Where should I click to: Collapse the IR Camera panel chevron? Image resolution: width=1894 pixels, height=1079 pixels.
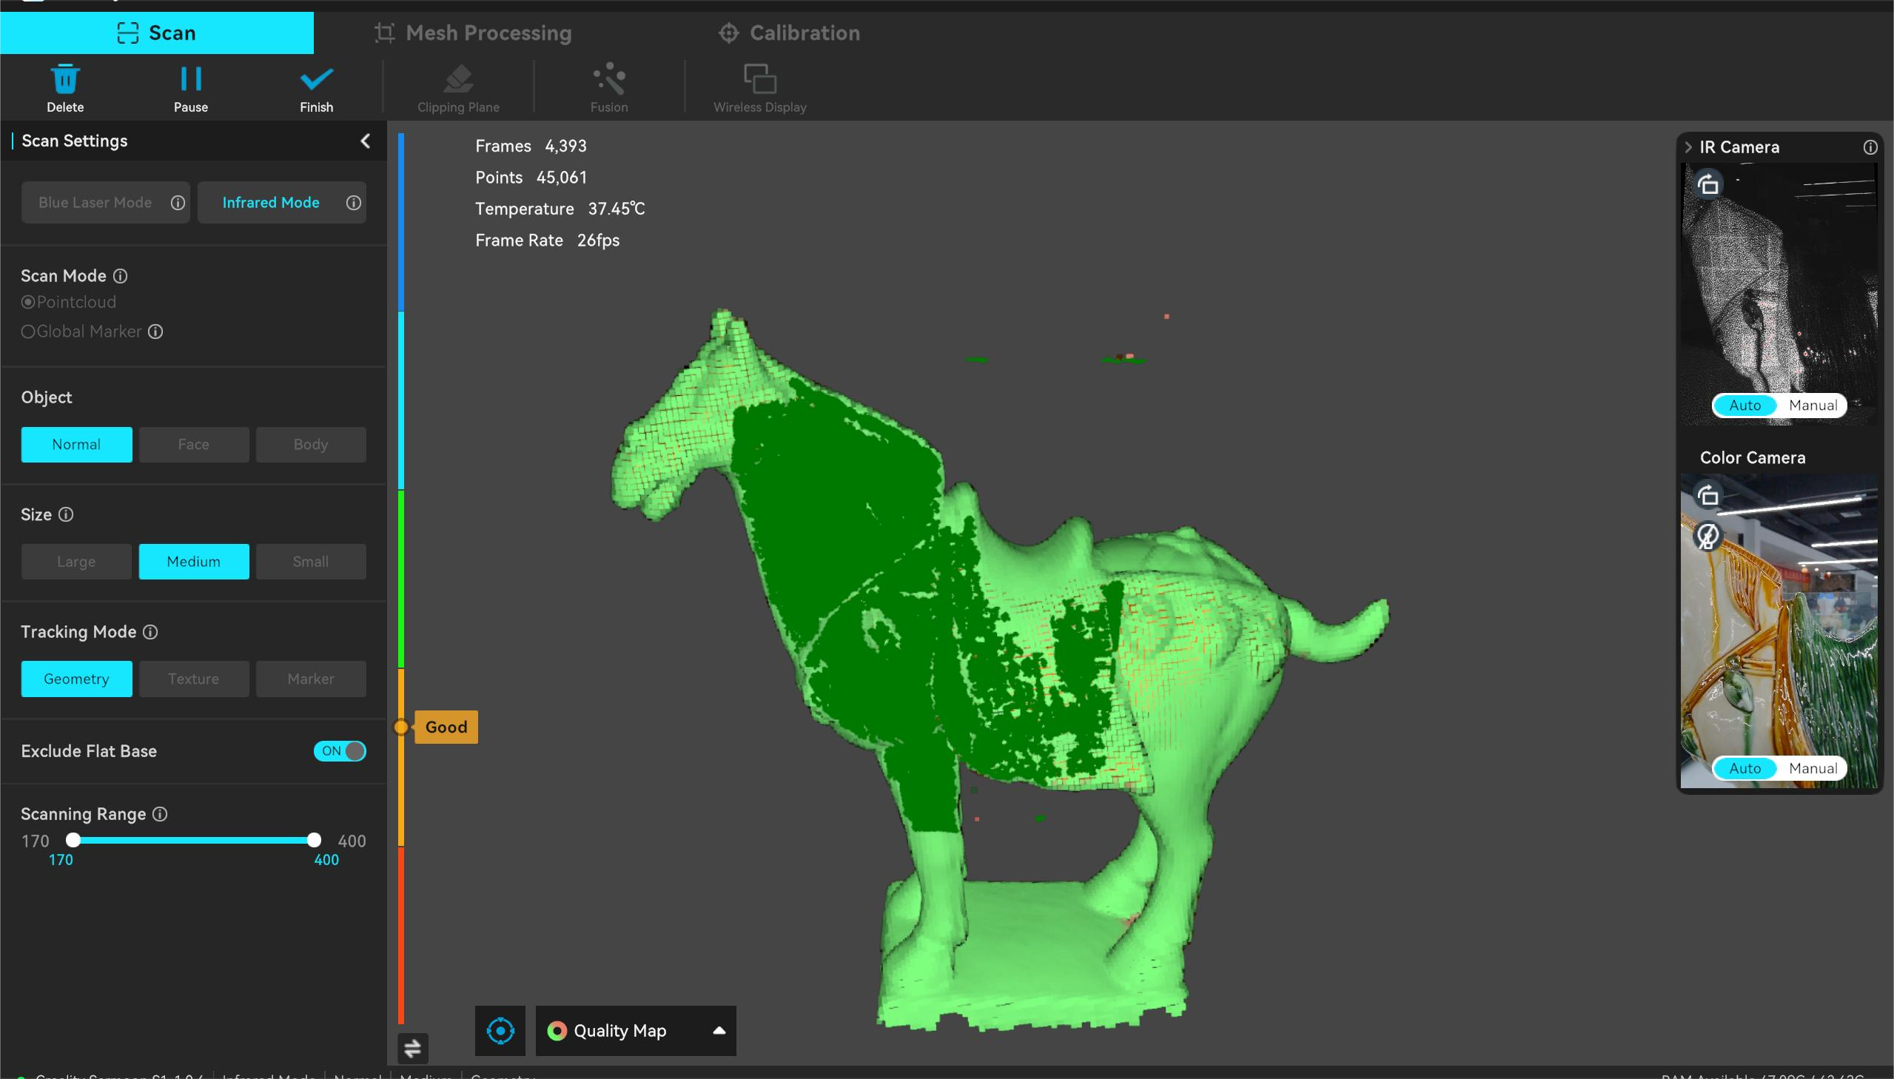tap(1688, 147)
